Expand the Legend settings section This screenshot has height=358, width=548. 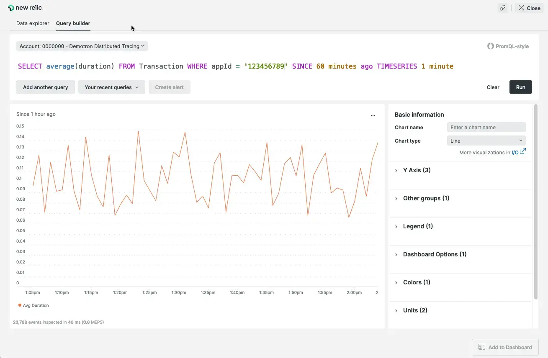point(417,226)
